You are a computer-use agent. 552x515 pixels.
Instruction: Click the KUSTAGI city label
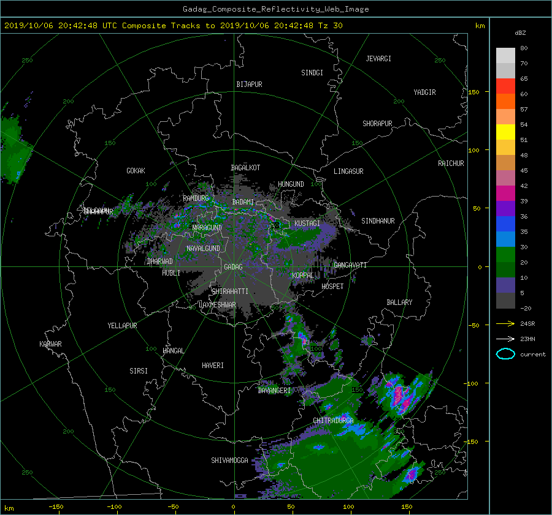point(307,224)
